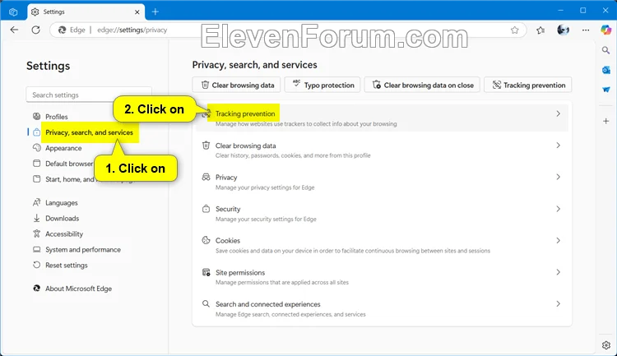Expand the Cookies row chevron
The image size is (617, 356).
click(558, 240)
